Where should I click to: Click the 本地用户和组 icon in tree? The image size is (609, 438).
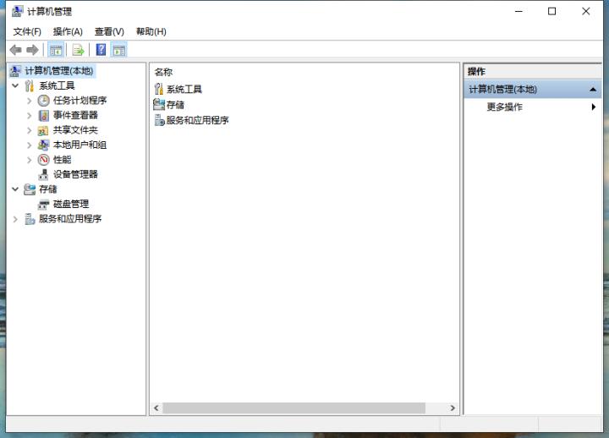tap(43, 145)
